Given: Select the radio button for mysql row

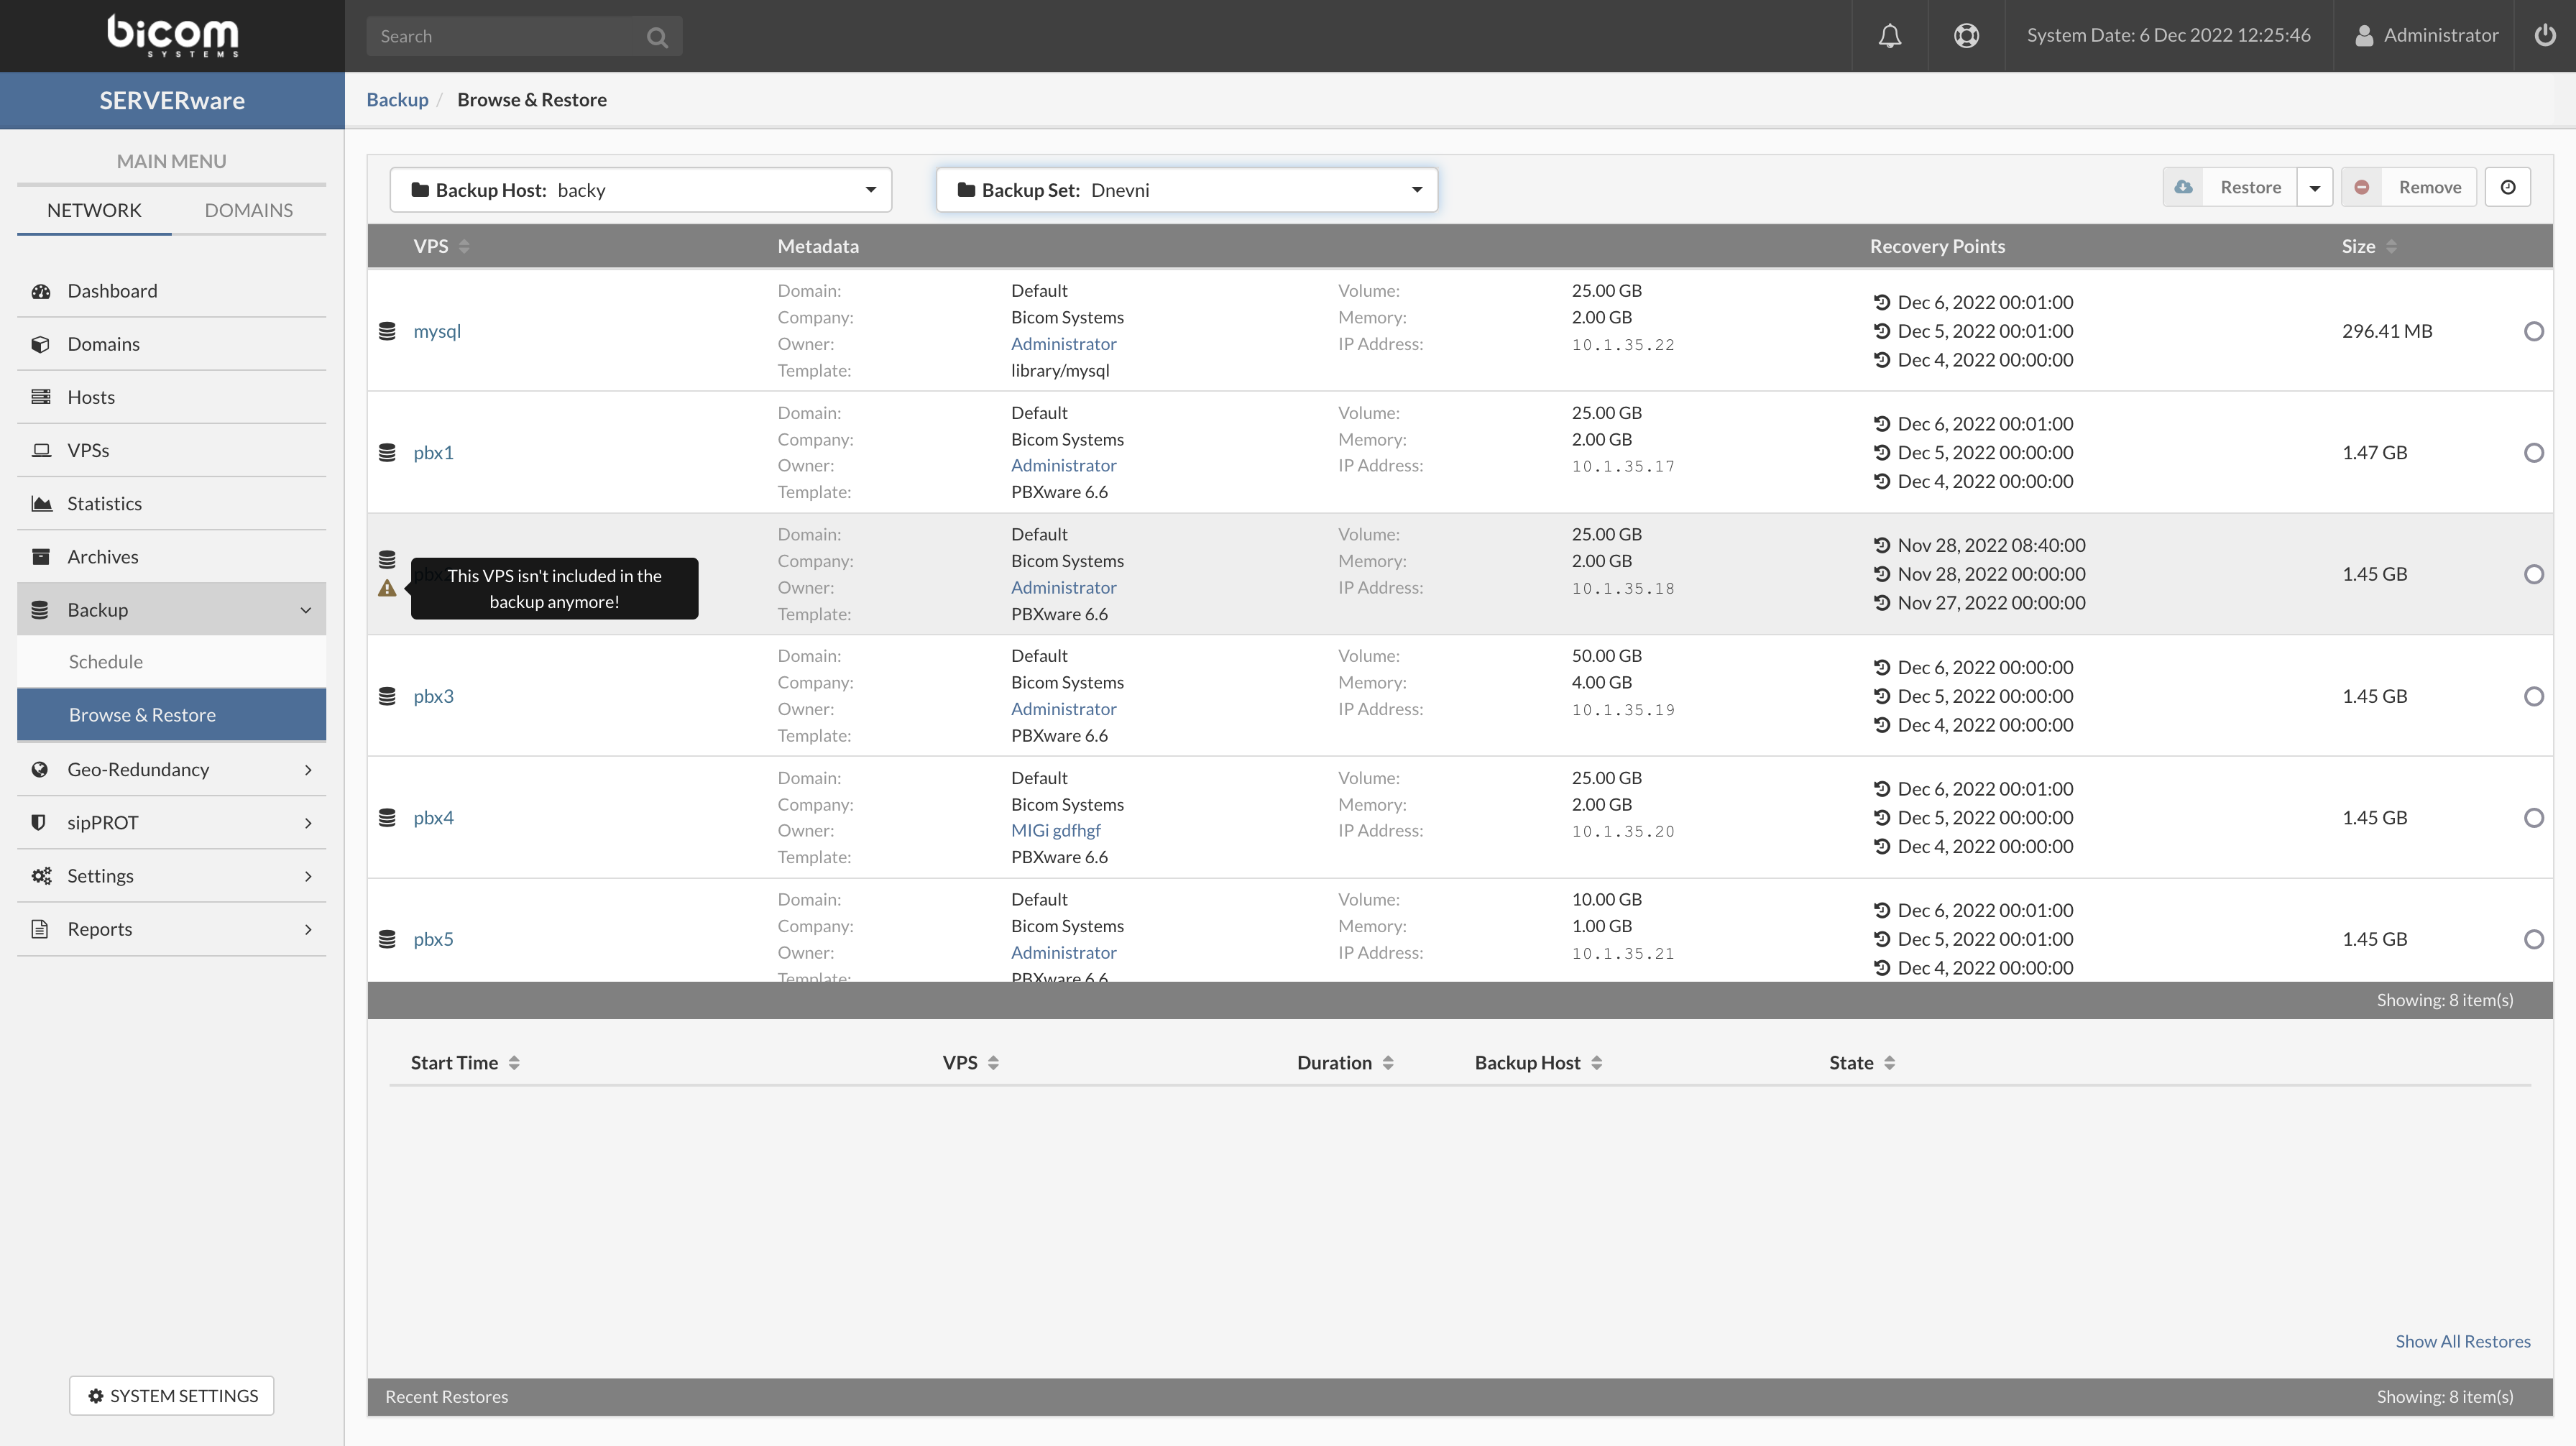Looking at the screenshot, I should (x=2533, y=331).
